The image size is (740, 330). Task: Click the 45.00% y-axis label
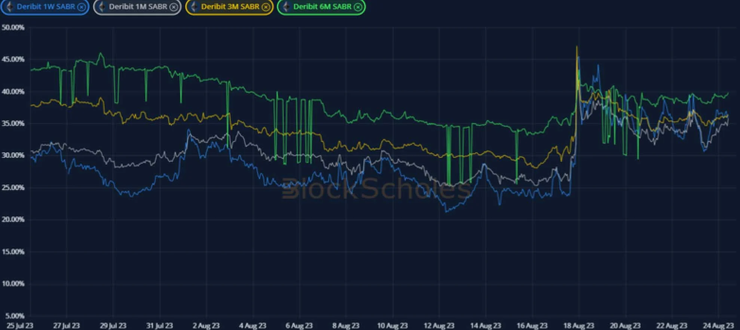click(x=13, y=59)
